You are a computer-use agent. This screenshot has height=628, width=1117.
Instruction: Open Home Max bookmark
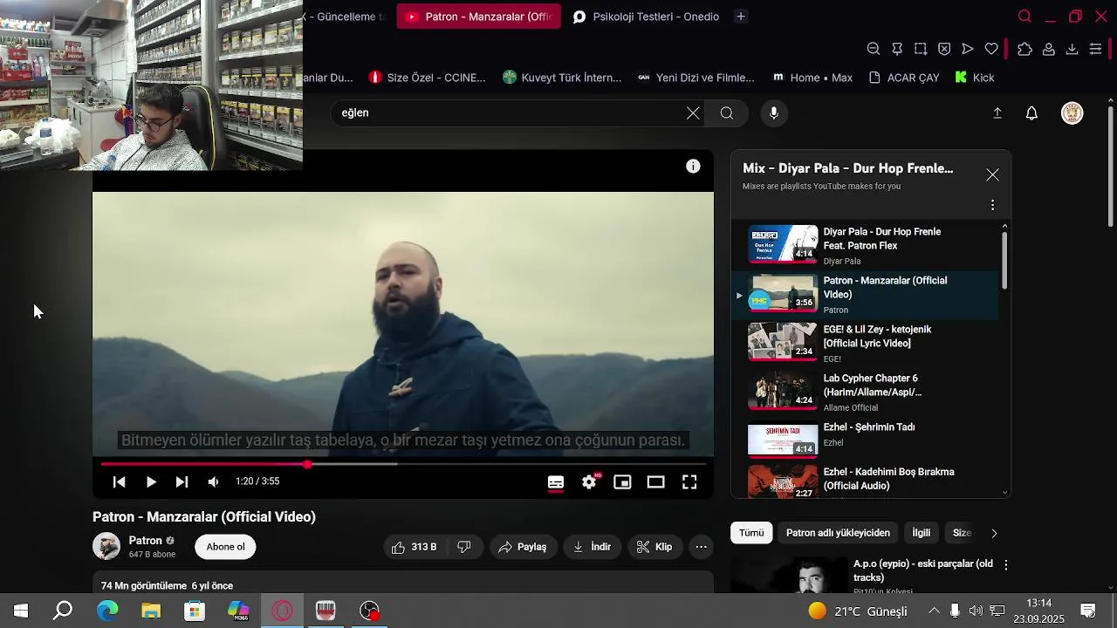pyautogui.click(x=812, y=78)
